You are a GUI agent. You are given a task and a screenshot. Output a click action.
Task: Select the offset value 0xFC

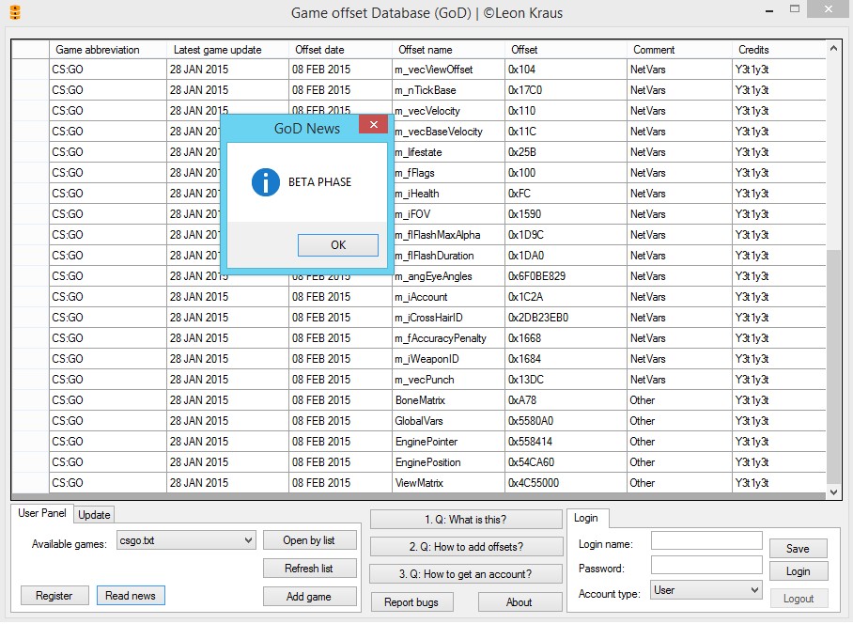(x=566, y=194)
